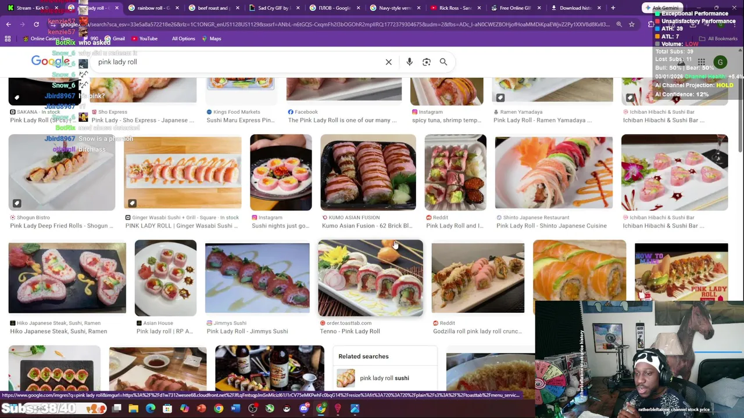Image resolution: width=744 pixels, height=418 pixels.
Task: Open the Reddit Pink Lady Roll image
Action: pos(455,172)
